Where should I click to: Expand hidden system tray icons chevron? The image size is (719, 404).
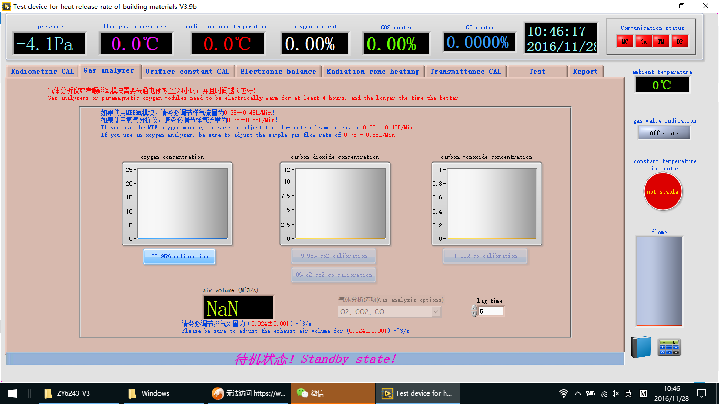[577, 393]
